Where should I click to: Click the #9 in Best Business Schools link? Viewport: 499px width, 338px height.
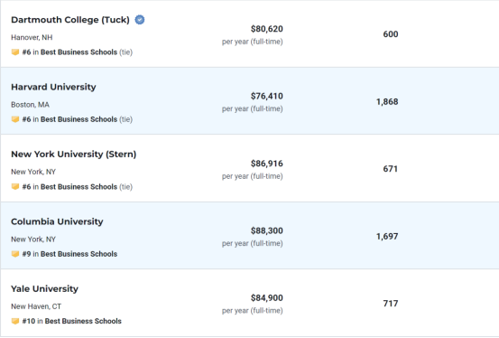[69, 254]
